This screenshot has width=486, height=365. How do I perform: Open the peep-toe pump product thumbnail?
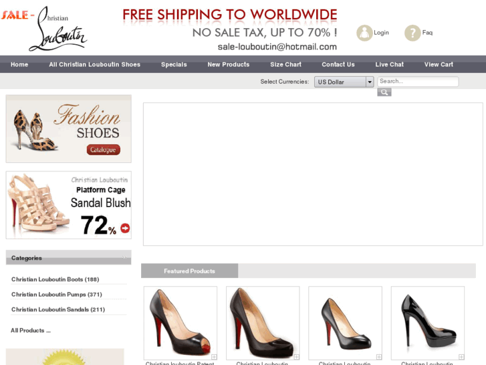pyautogui.click(x=180, y=323)
